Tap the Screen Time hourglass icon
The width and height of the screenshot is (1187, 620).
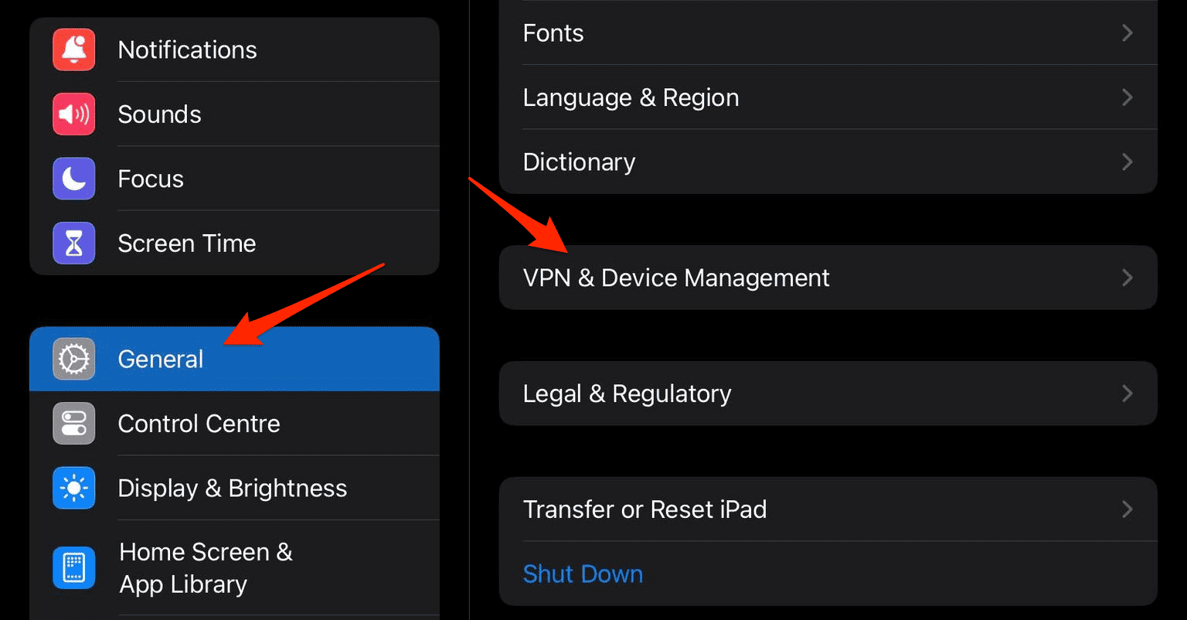point(74,244)
